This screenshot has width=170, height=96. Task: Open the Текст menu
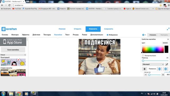point(67,35)
